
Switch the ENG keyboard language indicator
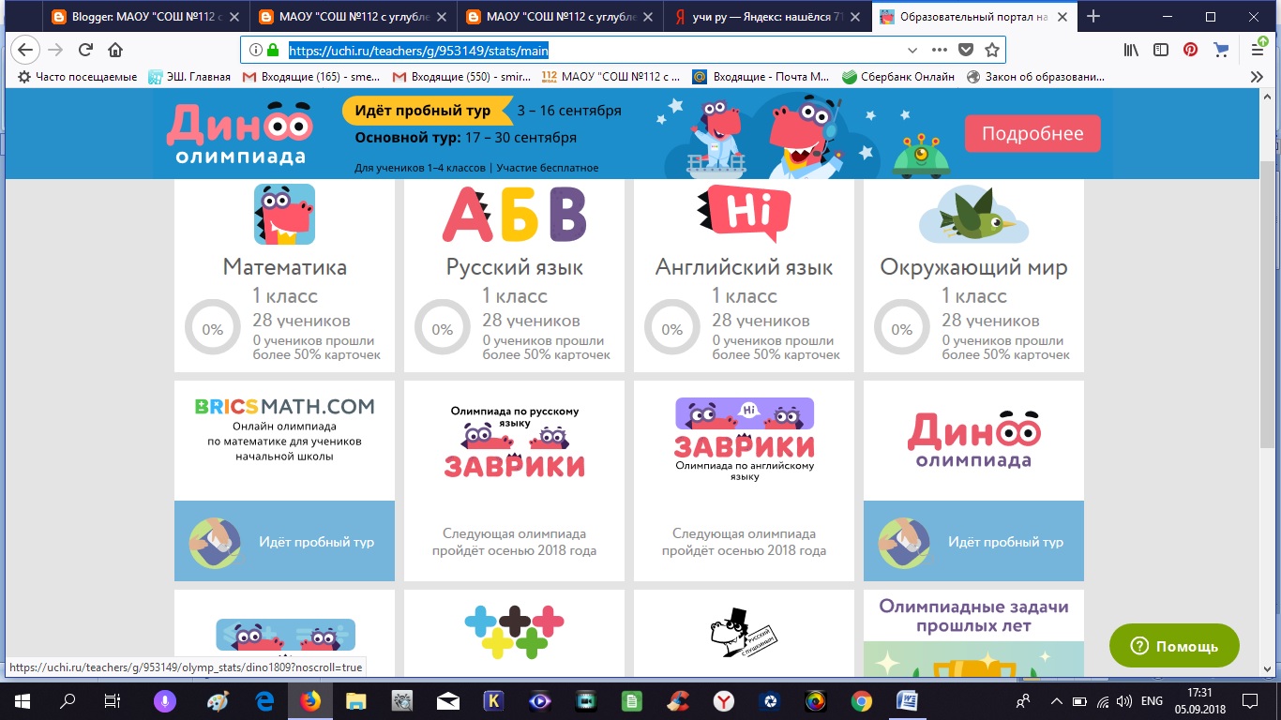[1152, 700]
